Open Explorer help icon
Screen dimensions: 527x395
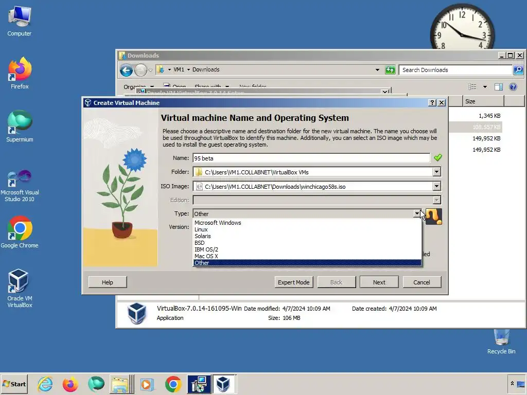(x=513, y=87)
